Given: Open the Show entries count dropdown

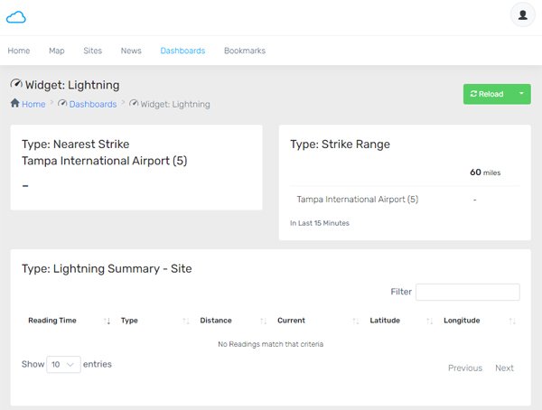Looking at the screenshot, I should click(63, 365).
